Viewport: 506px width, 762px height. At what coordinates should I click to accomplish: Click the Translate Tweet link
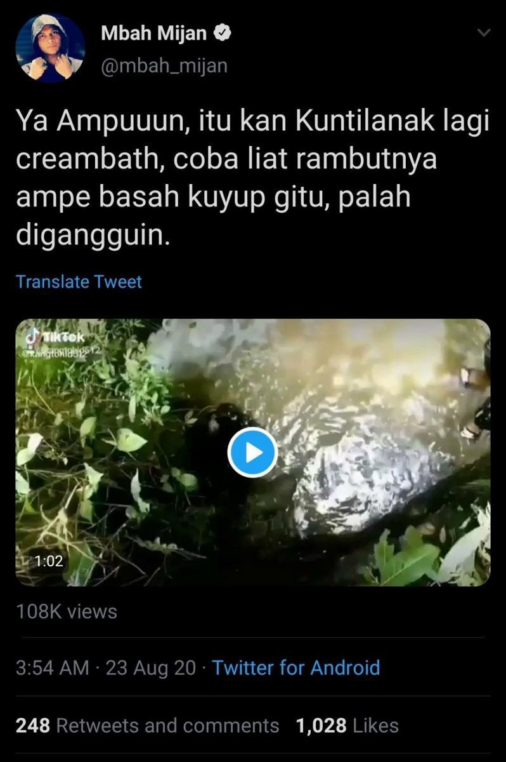point(79,281)
